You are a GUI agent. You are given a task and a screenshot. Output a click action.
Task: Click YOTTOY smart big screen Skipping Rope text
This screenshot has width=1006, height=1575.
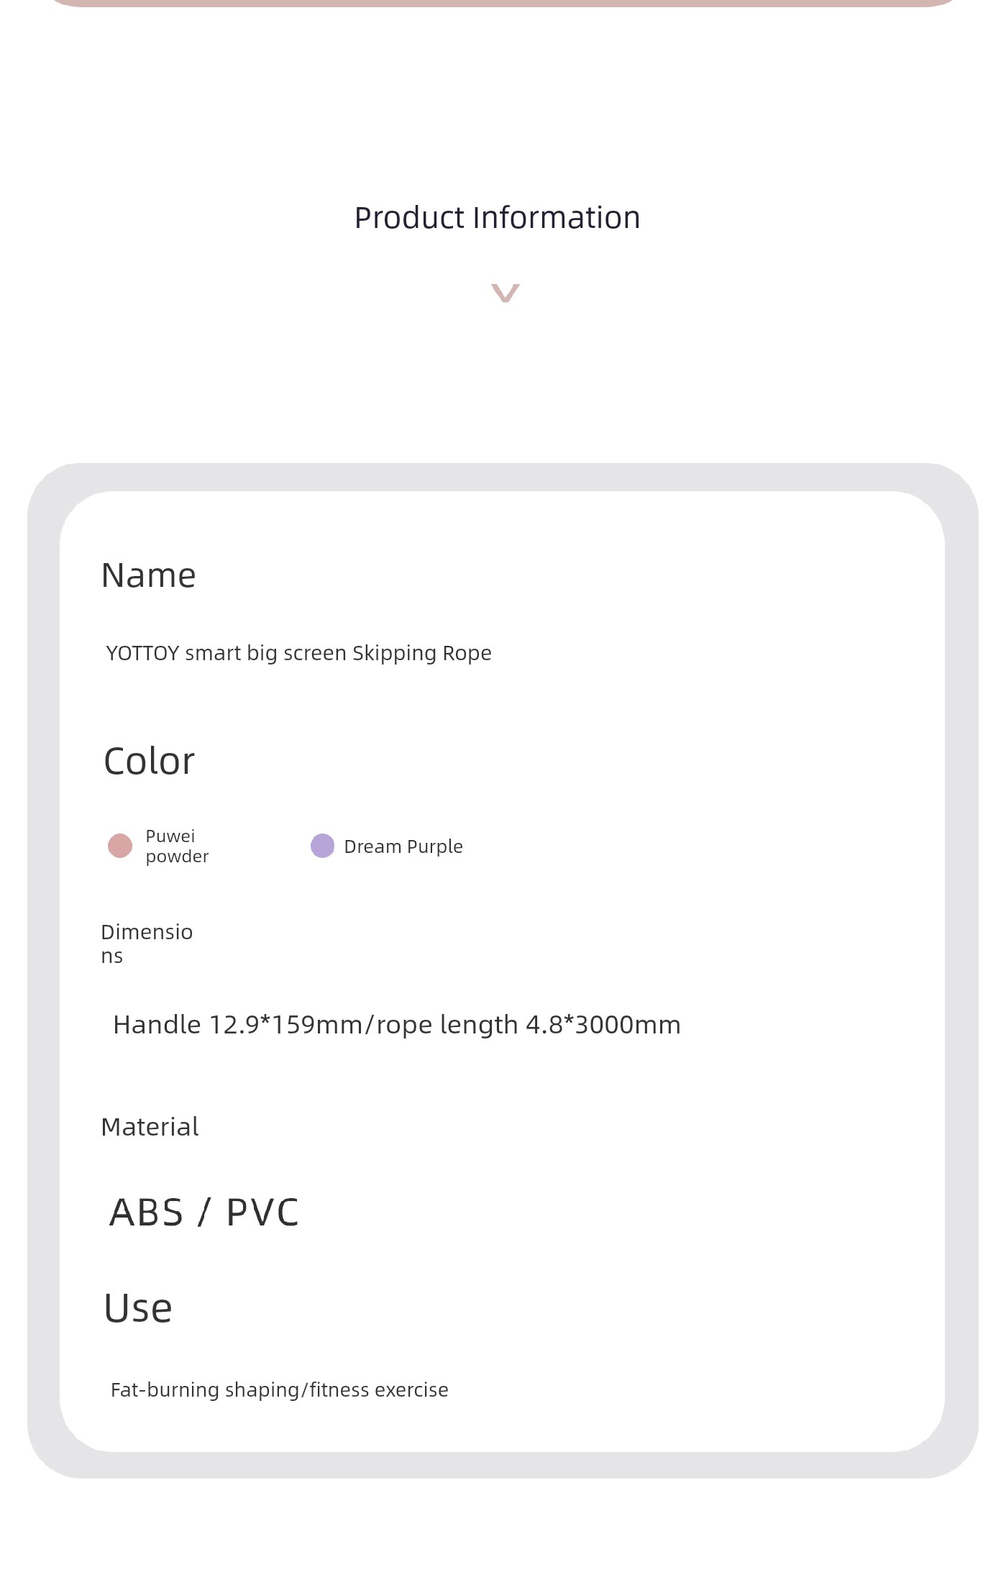coord(298,653)
